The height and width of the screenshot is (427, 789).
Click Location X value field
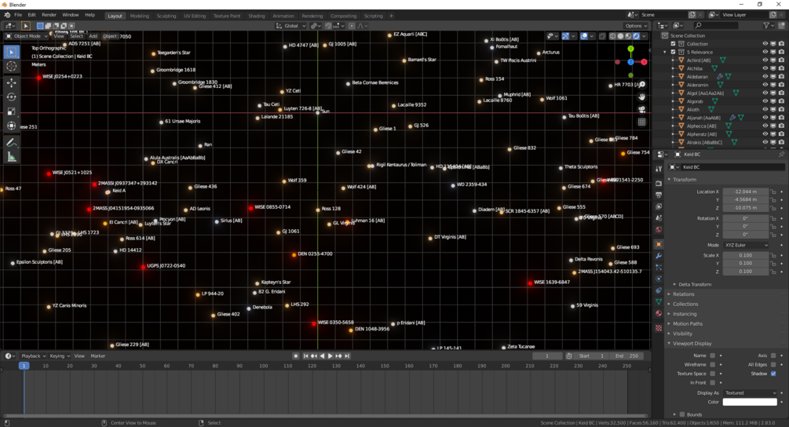(745, 192)
